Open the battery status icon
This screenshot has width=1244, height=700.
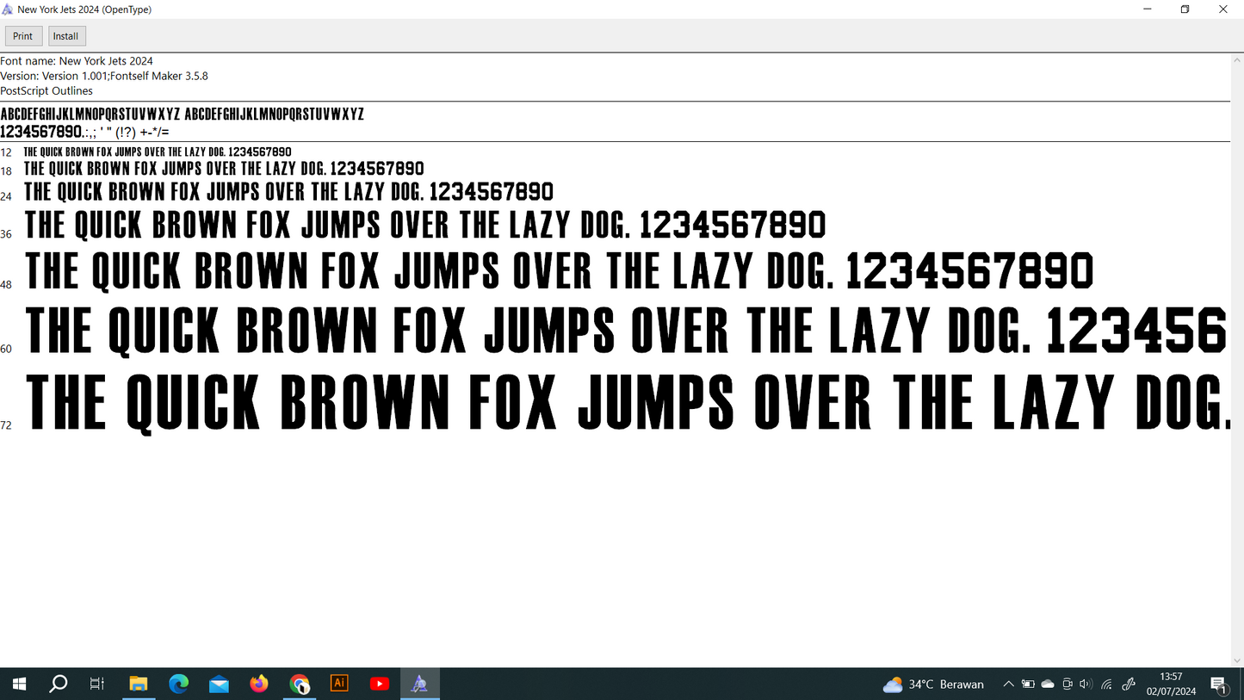pyautogui.click(x=1028, y=685)
